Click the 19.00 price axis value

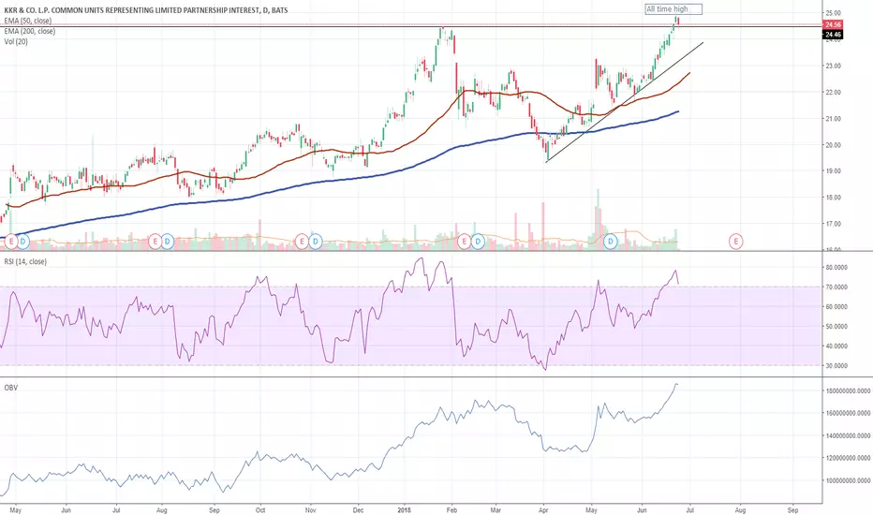[834, 171]
